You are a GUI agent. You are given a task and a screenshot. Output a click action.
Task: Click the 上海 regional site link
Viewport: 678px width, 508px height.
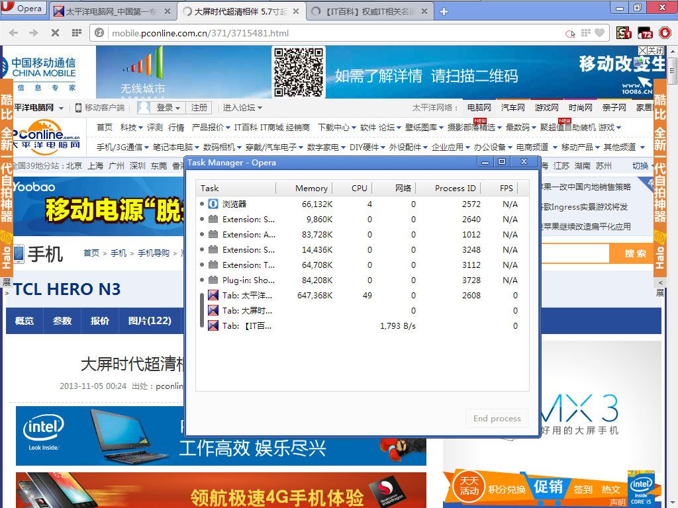click(95, 166)
